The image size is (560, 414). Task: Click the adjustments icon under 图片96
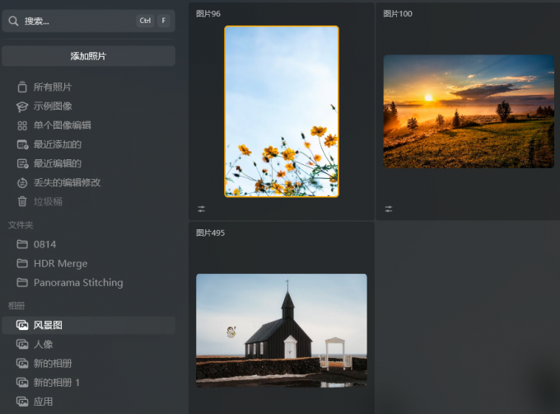pos(202,209)
